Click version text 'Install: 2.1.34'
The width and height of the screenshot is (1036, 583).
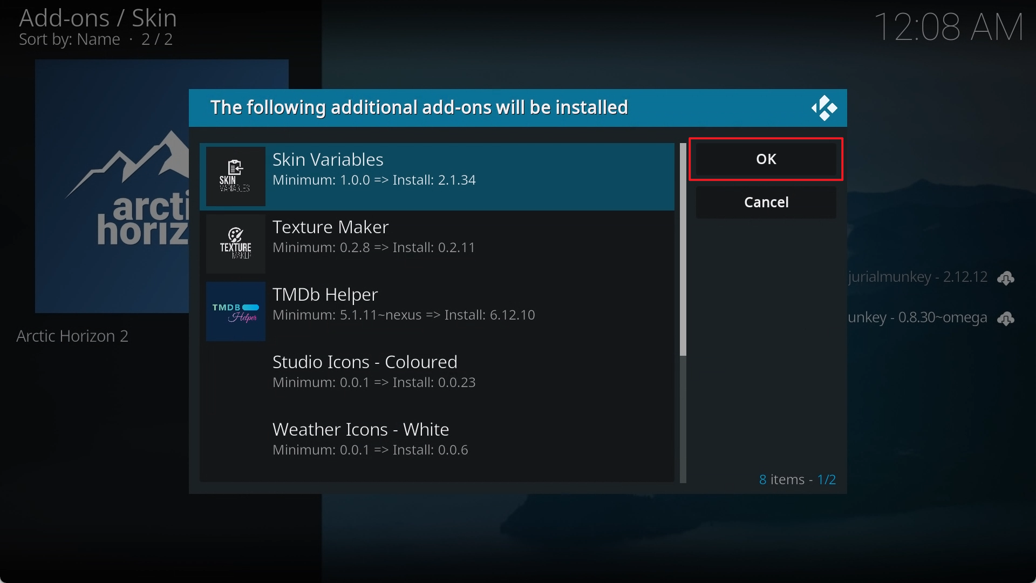[x=434, y=180]
